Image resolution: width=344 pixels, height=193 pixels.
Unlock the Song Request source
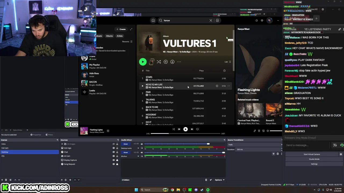[x=117, y=164]
